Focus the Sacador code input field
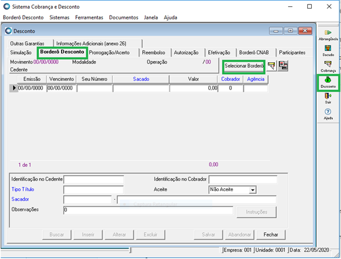The width and height of the screenshot is (341, 259). [87, 199]
